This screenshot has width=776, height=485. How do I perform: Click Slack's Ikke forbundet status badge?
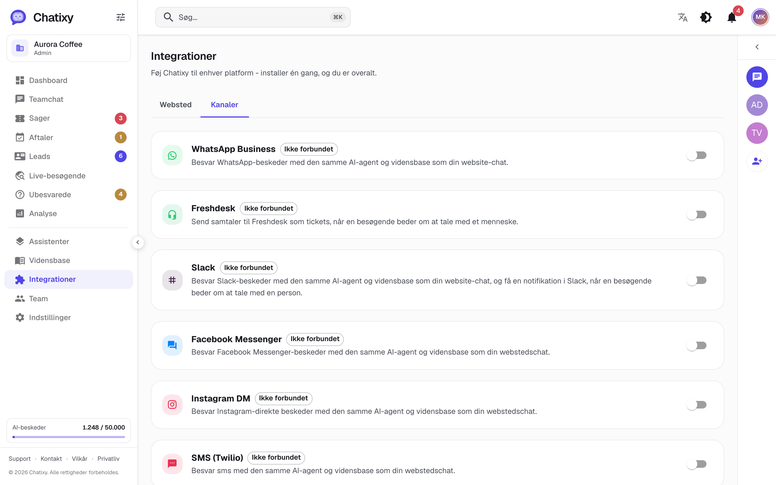tap(248, 268)
